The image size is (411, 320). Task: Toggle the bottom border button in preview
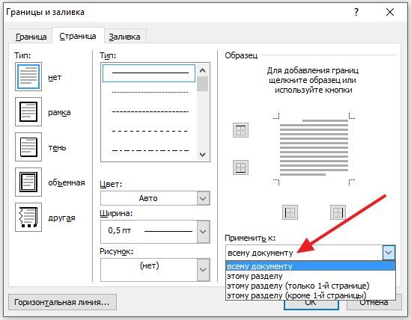click(x=240, y=167)
